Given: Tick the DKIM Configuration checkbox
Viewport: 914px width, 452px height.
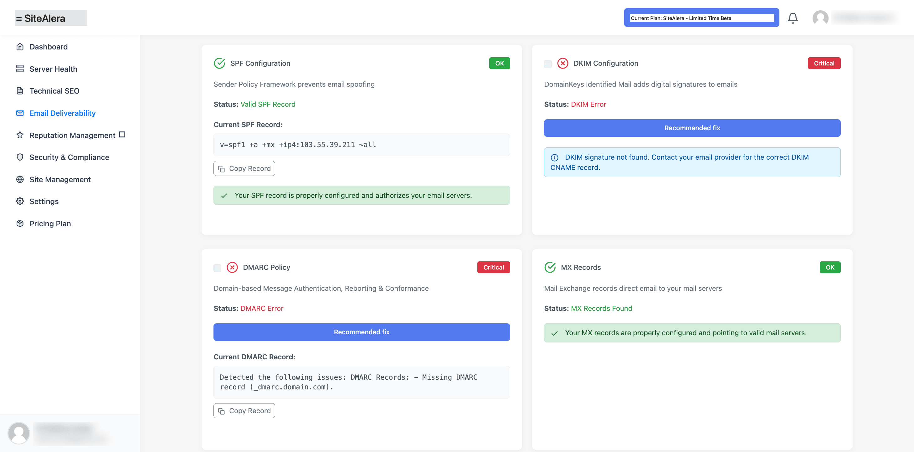Looking at the screenshot, I should click(548, 64).
